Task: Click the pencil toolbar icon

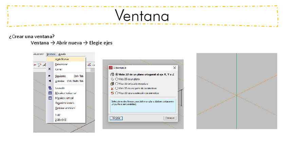Action: [x=44, y=65]
